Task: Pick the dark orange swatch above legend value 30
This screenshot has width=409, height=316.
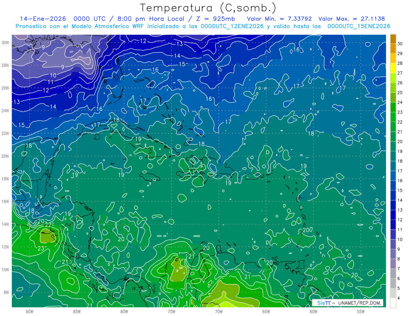Action: 393,39
